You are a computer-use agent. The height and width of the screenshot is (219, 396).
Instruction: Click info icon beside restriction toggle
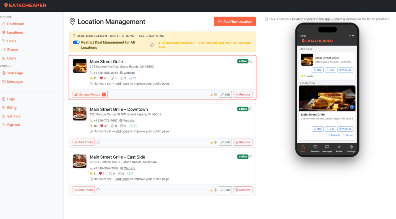point(152,45)
